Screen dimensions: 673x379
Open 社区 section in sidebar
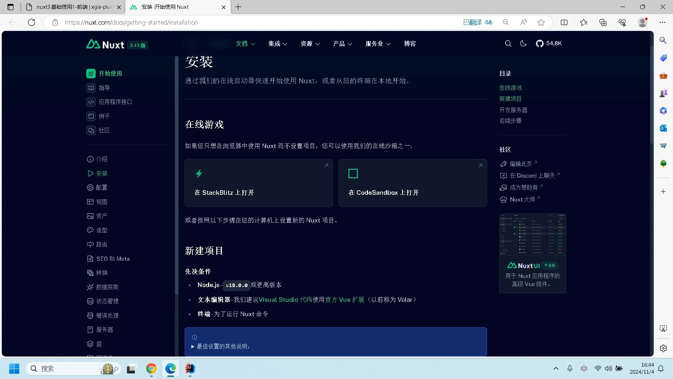[x=98, y=130]
